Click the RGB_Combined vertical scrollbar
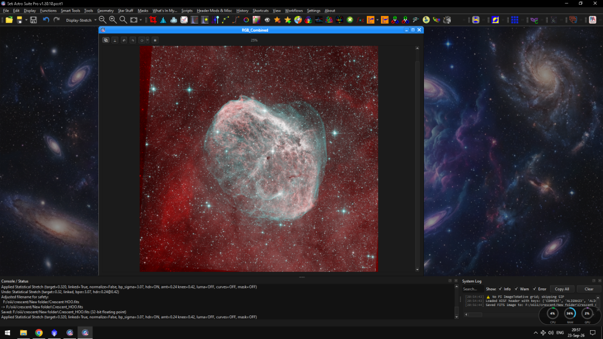The image size is (603, 339). 418,159
